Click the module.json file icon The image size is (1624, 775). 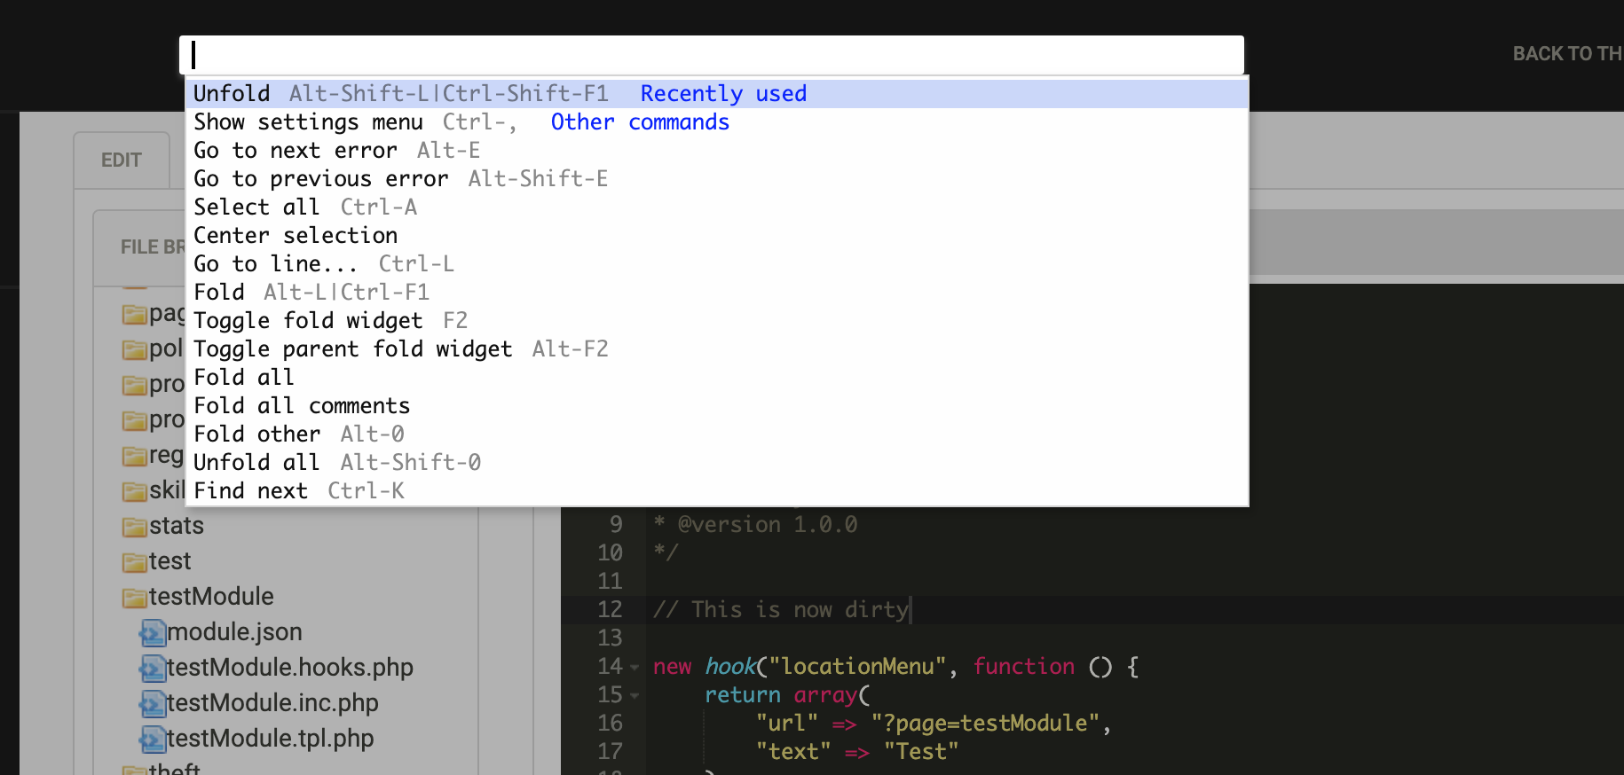(x=153, y=633)
